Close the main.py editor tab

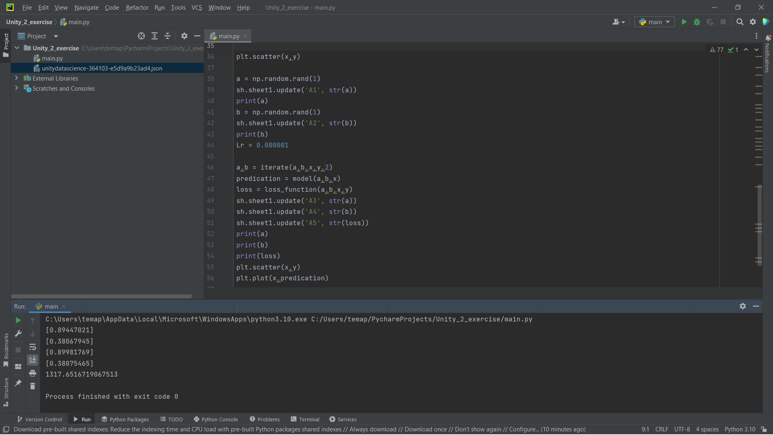[x=245, y=36]
